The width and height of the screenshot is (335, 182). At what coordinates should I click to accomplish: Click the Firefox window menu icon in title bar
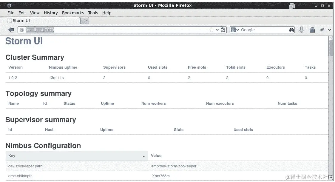[9, 5]
